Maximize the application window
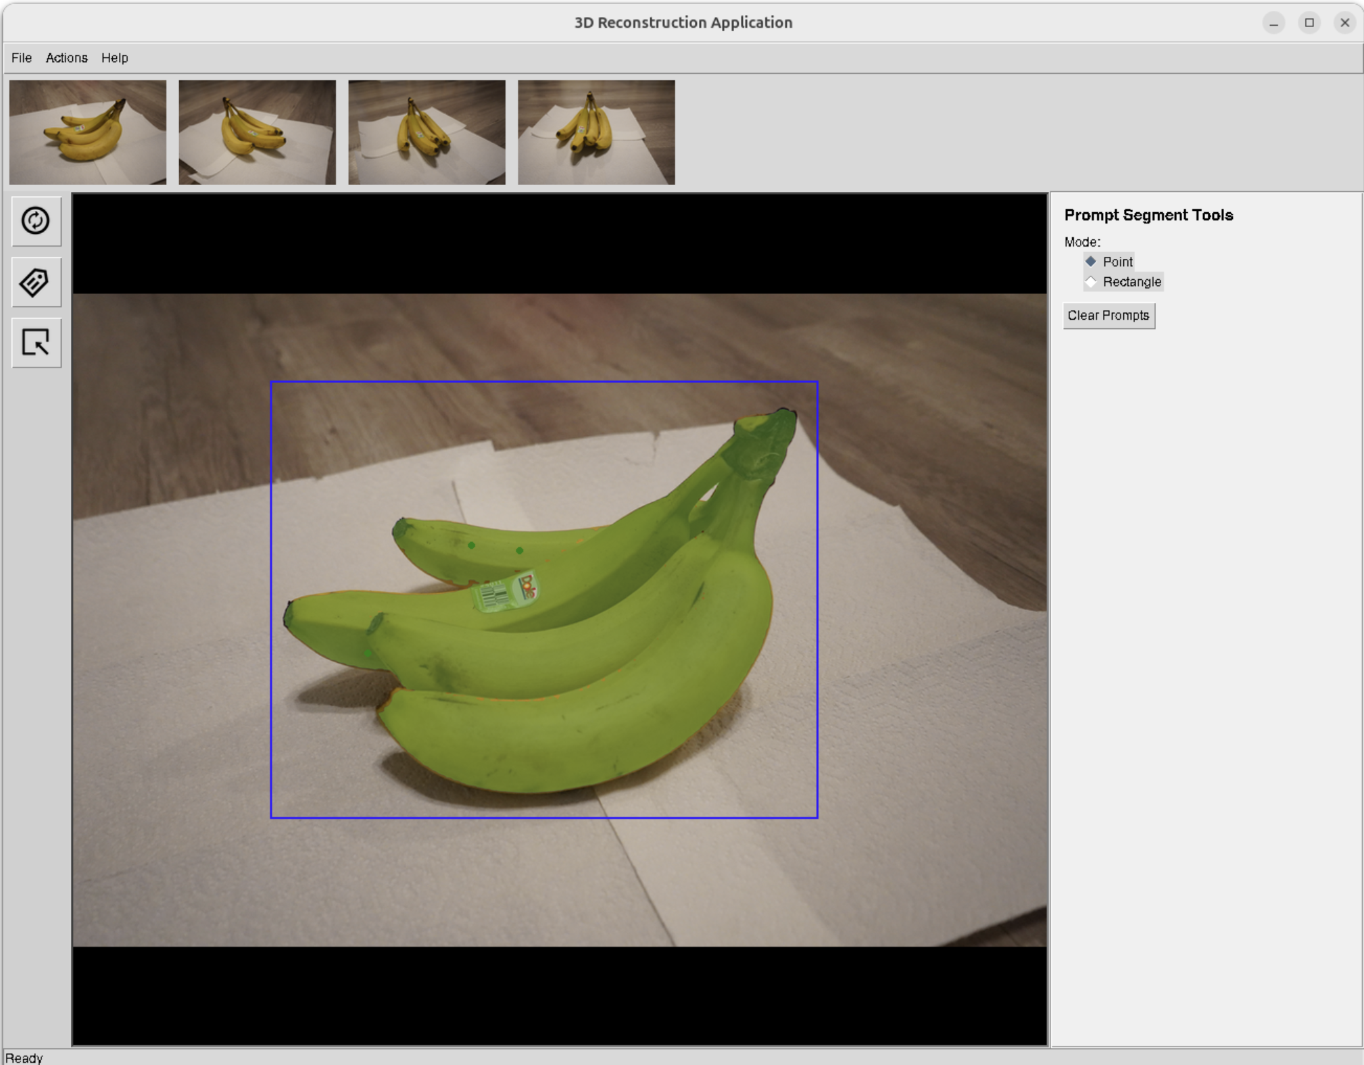 pos(1309,23)
